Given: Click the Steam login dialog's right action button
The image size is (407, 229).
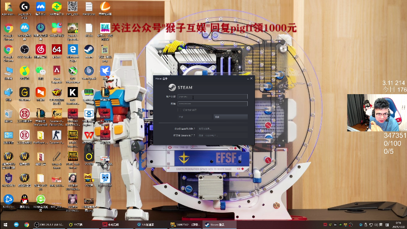Looking at the screenshot, I should [x=230, y=117].
